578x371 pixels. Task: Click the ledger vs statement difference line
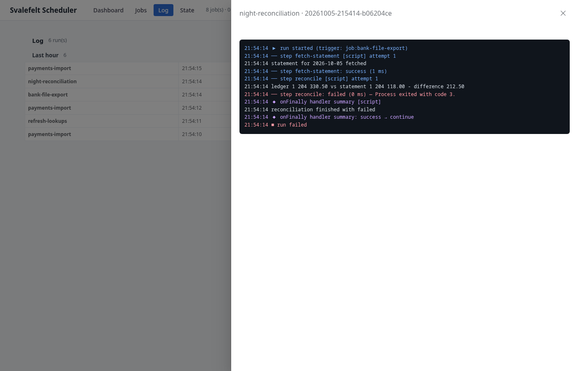click(354, 87)
